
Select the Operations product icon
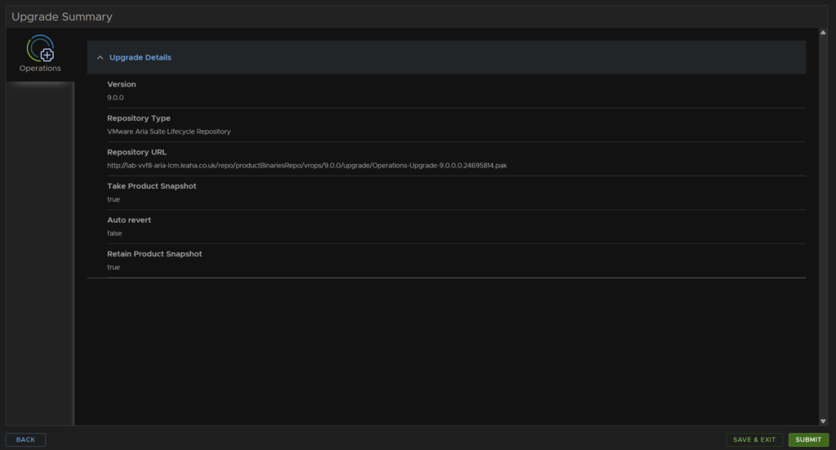pyautogui.click(x=41, y=48)
